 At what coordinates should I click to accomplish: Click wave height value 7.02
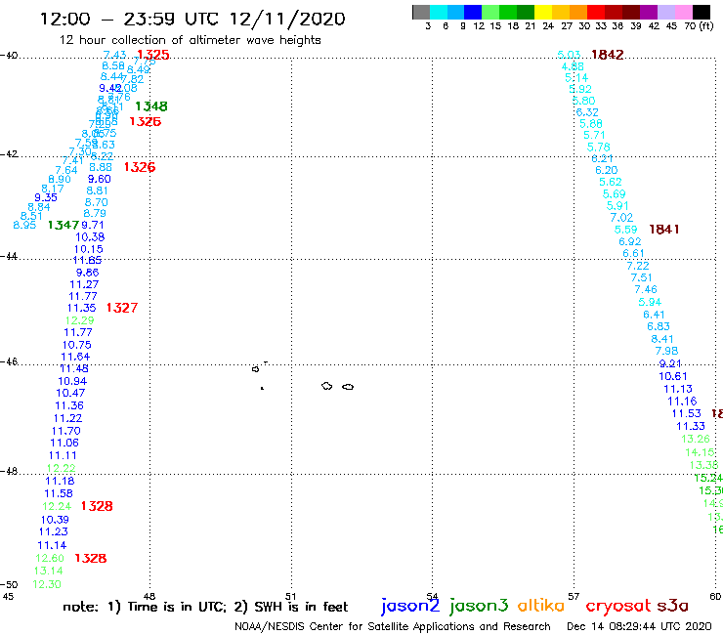pos(621,217)
